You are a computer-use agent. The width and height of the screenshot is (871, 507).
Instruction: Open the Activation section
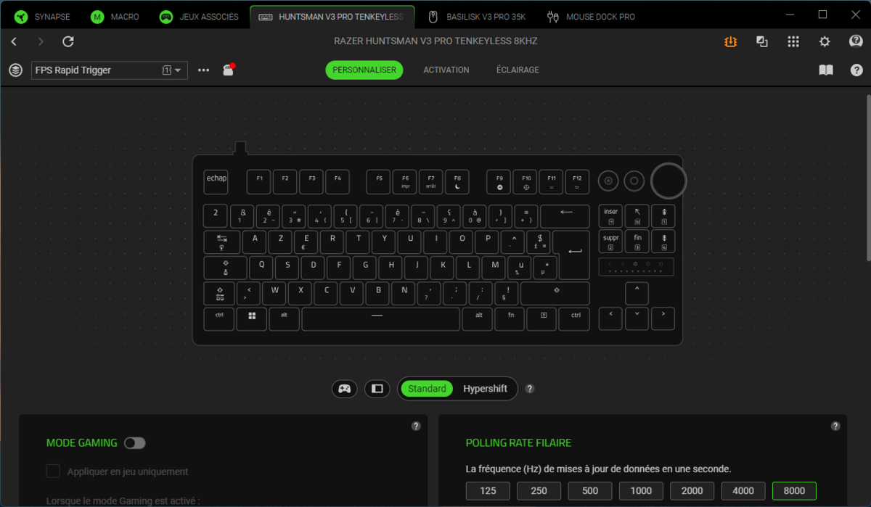446,70
